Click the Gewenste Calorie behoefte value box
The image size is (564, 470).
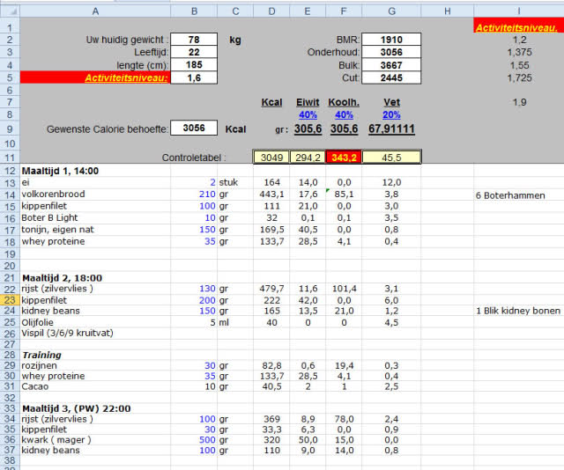[x=194, y=129]
